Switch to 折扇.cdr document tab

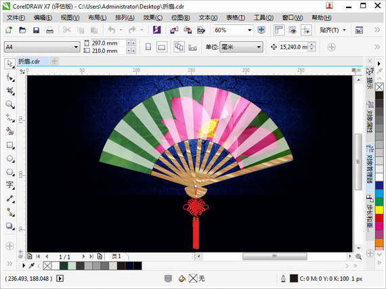tap(33, 61)
